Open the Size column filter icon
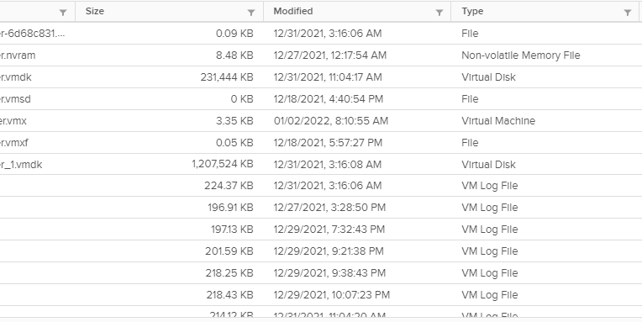Image resolution: width=642 pixels, height=322 pixels. pos(251,13)
